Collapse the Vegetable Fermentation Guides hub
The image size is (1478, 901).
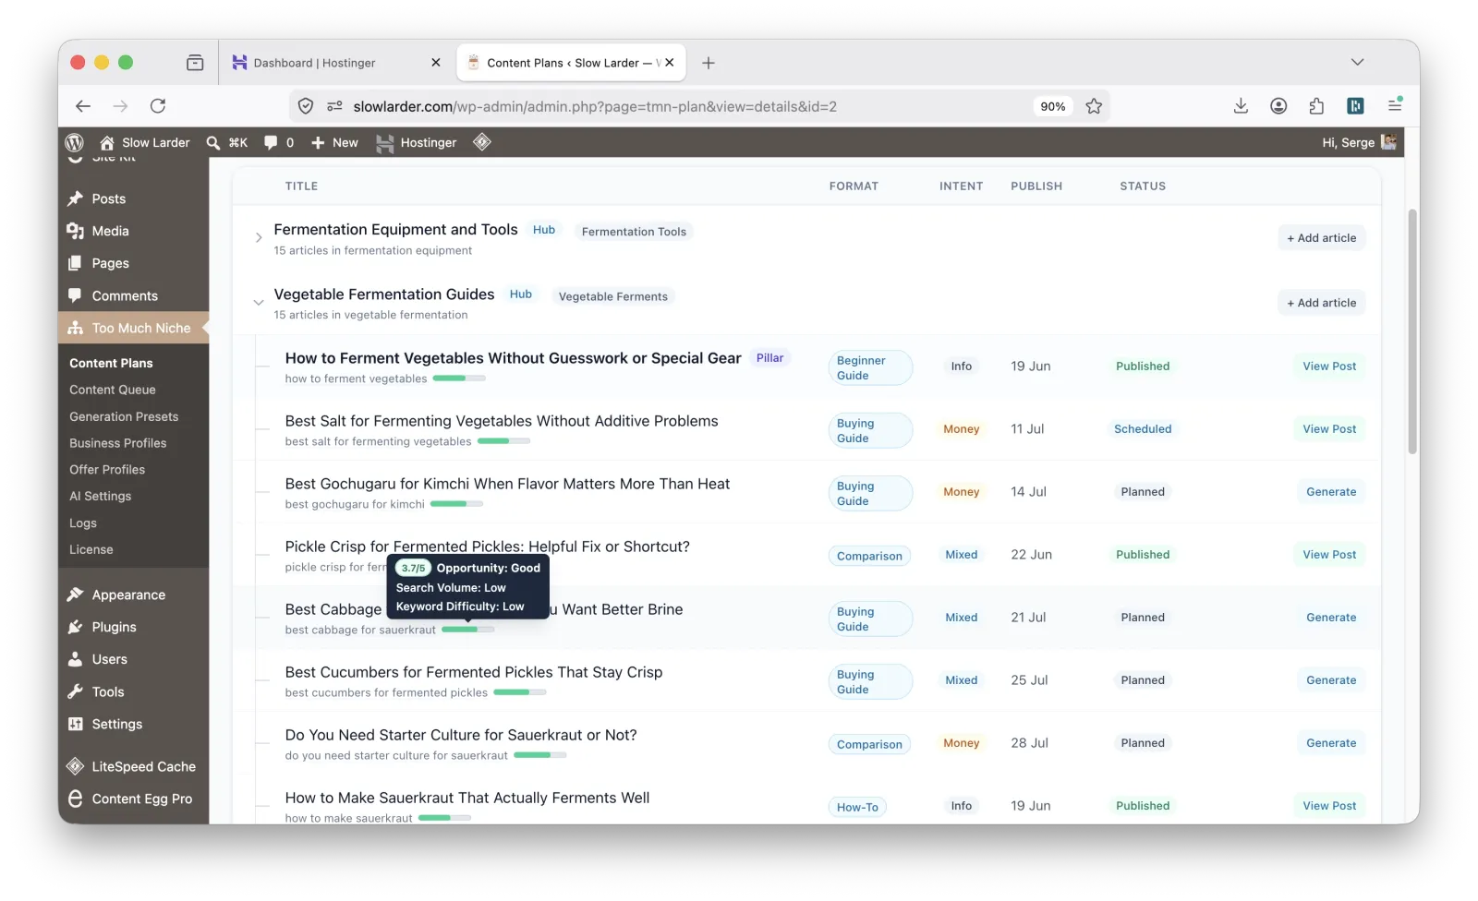[259, 302]
